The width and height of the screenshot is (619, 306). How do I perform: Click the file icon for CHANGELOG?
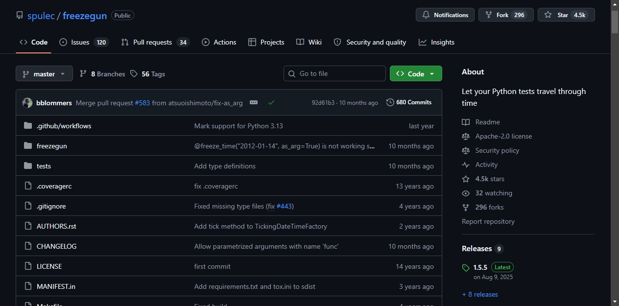[x=28, y=246]
